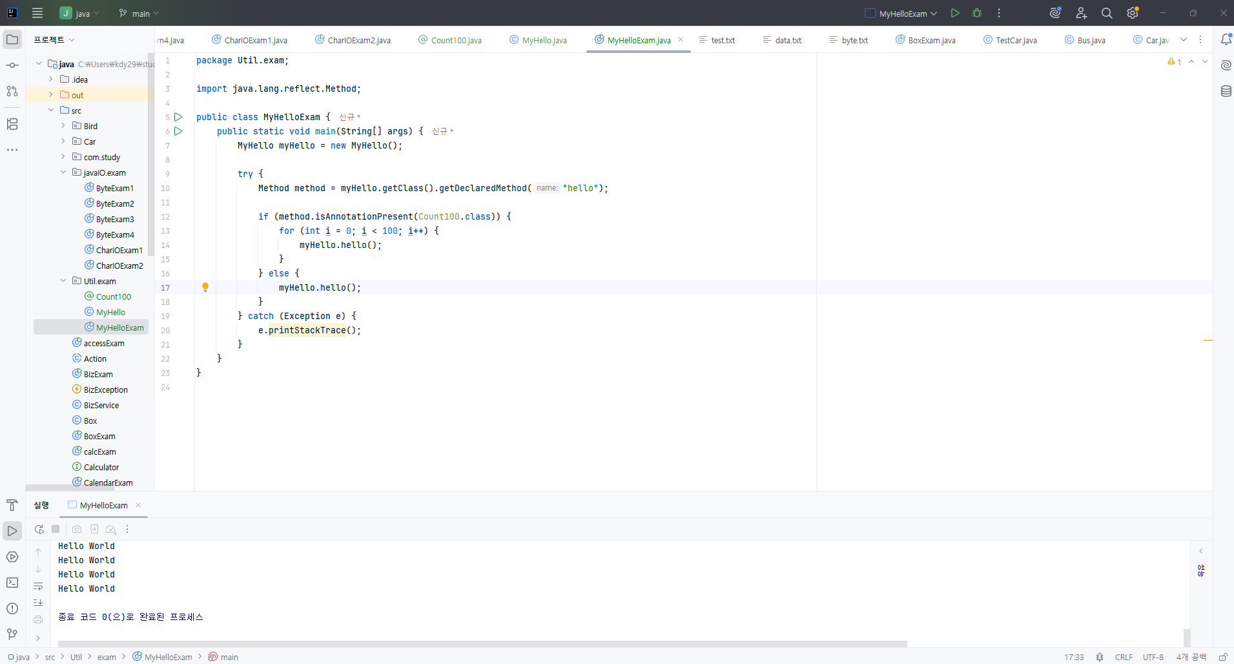
Task: Collapse the src folder
Action: (x=51, y=110)
